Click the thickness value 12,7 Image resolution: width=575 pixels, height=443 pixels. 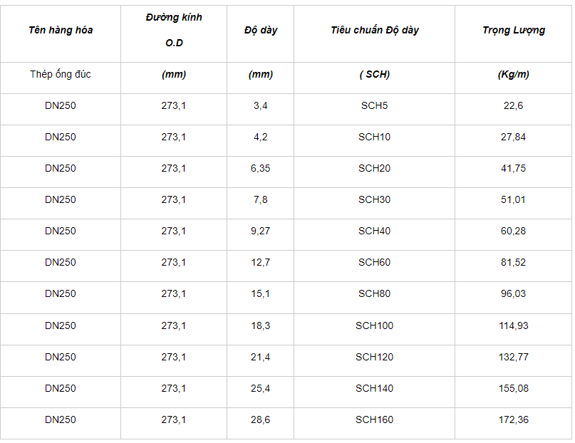[x=260, y=262]
